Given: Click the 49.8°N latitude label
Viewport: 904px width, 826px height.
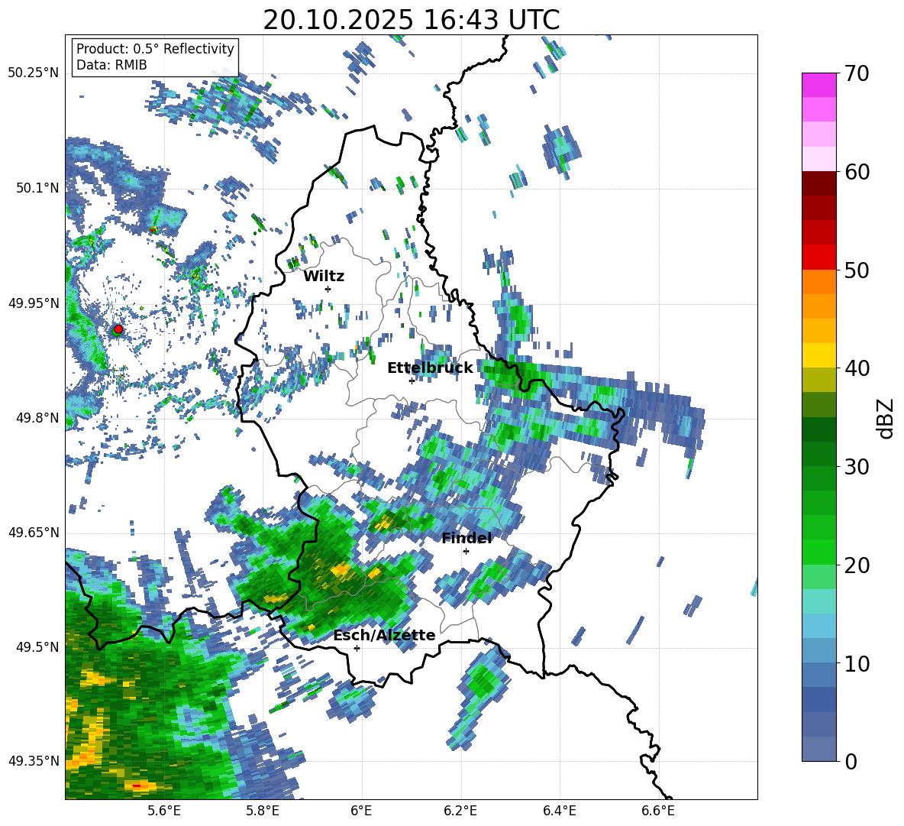Looking at the screenshot, I should click(37, 418).
